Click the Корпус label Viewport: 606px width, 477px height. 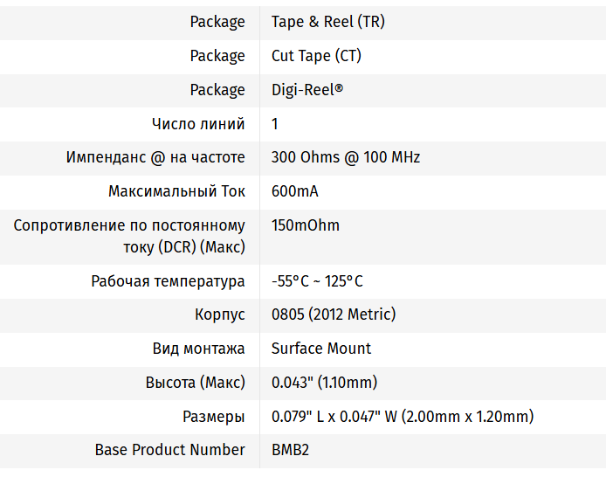coord(220,315)
